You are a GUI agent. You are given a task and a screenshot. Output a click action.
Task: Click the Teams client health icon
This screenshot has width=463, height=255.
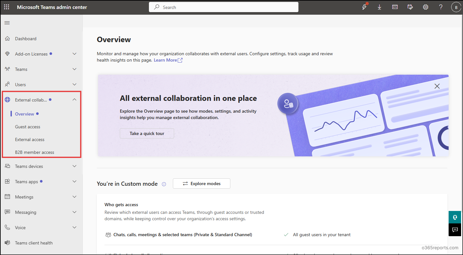8,243
